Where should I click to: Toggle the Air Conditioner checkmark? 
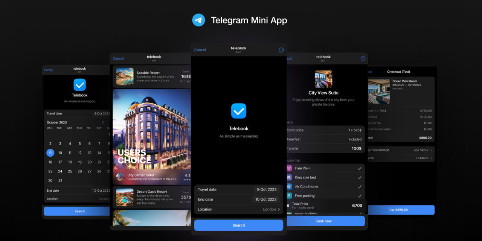pyautogui.click(x=360, y=186)
